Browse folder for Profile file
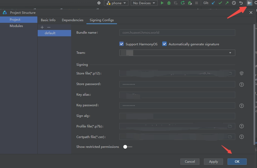 [x=230, y=126]
